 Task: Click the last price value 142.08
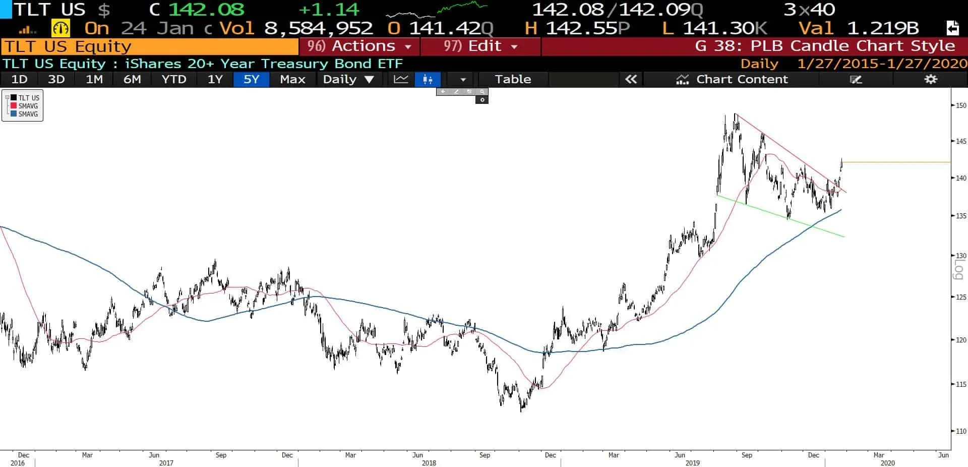coord(206,10)
